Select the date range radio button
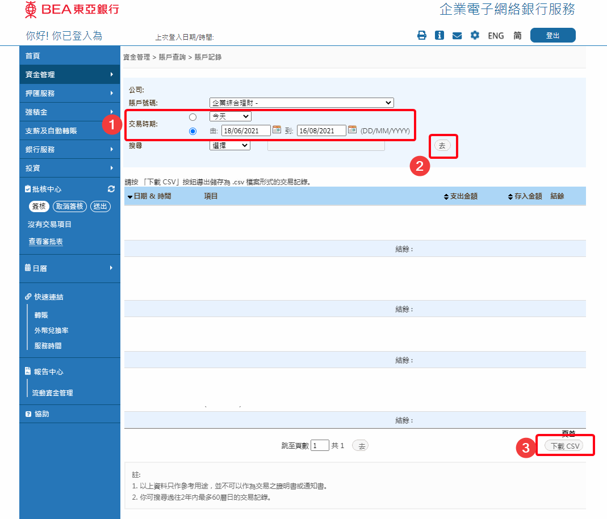Viewport: 607px width, 519px height. pyautogui.click(x=192, y=131)
